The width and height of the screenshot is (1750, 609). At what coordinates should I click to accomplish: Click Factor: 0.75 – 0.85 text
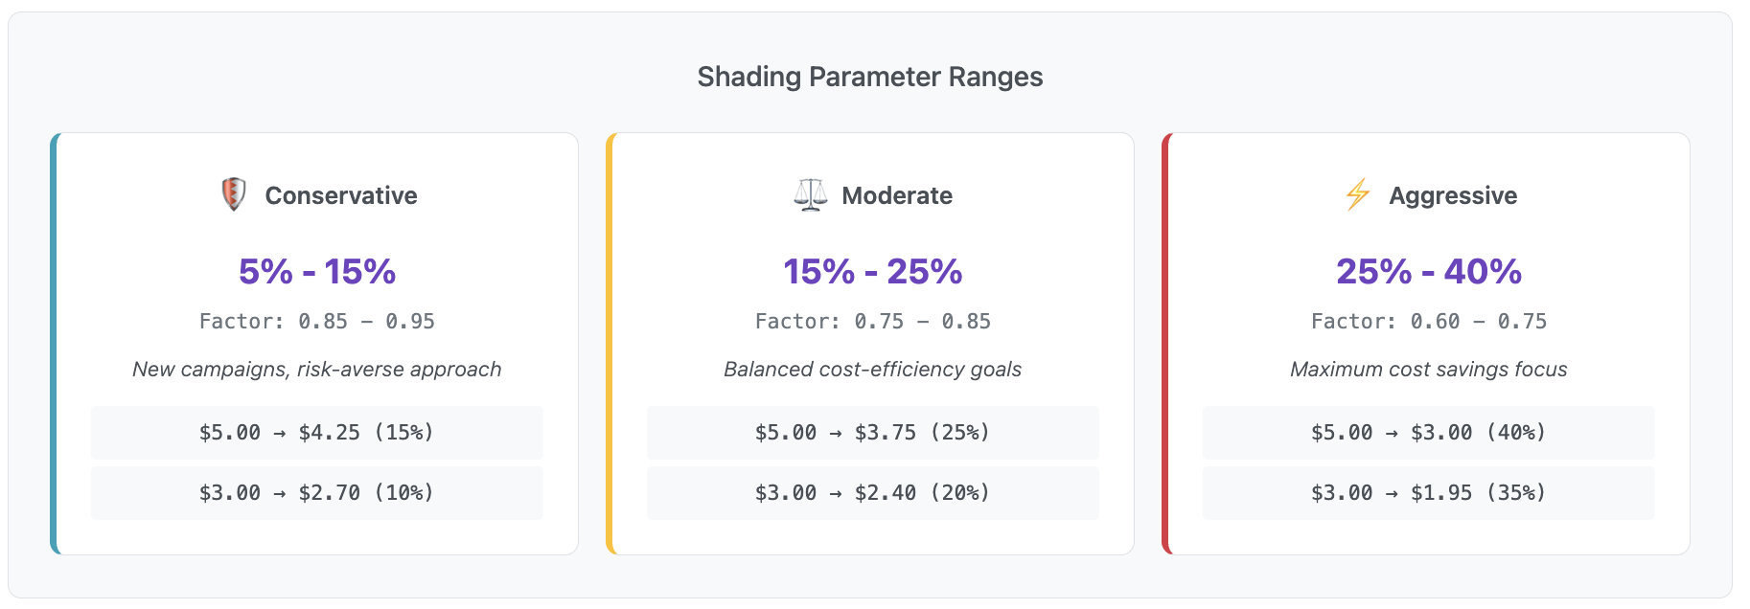click(872, 322)
